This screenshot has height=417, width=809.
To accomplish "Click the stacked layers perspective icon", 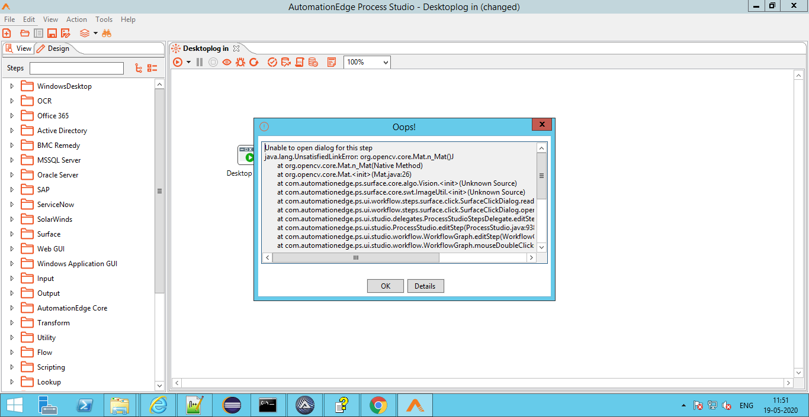I will pyautogui.click(x=85, y=33).
